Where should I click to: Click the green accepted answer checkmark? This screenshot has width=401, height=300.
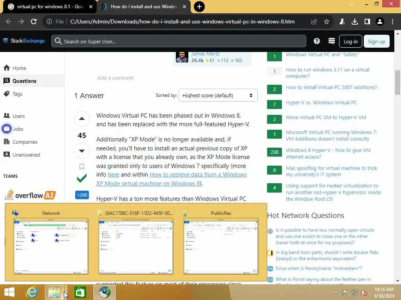82,178
